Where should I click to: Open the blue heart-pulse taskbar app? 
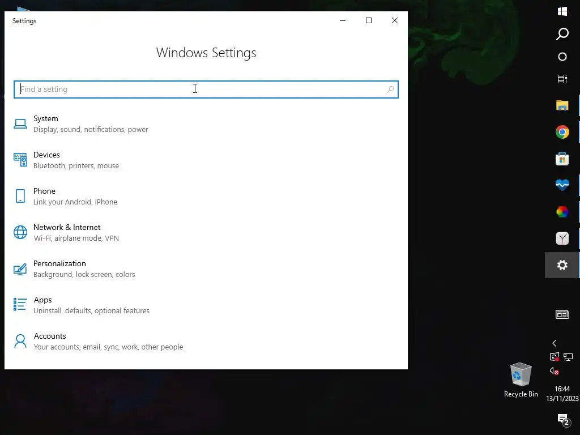click(x=562, y=185)
